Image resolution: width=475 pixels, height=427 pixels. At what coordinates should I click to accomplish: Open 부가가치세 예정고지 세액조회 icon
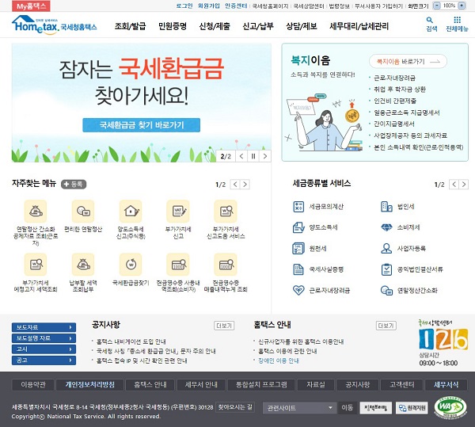[x=36, y=265]
